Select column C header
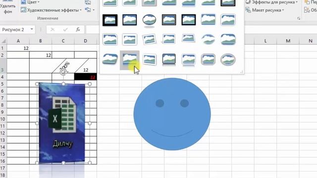The width and height of the screenshot is (317, 178). 63,41
